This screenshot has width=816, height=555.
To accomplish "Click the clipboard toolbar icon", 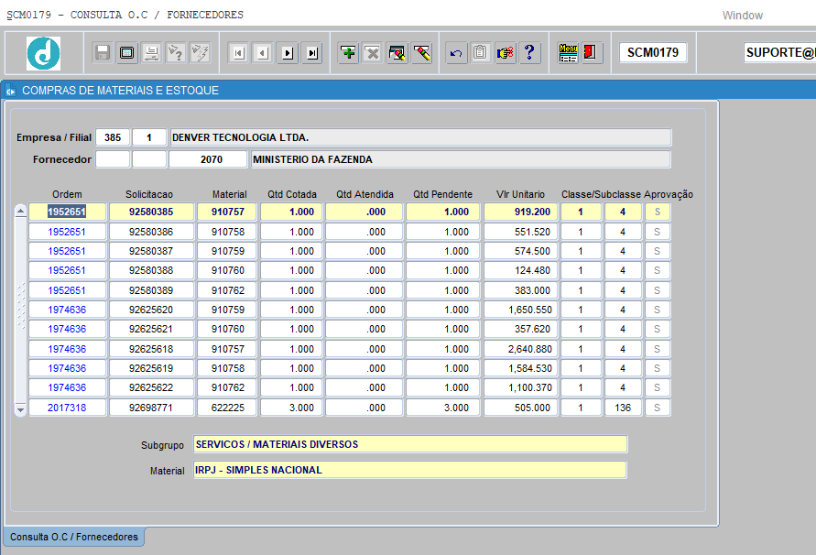I will pyautogui.click(x=480, y=53).
